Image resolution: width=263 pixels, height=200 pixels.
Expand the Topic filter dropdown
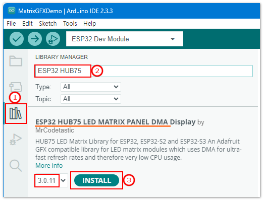pyautogui.click(x=91, y=99)
